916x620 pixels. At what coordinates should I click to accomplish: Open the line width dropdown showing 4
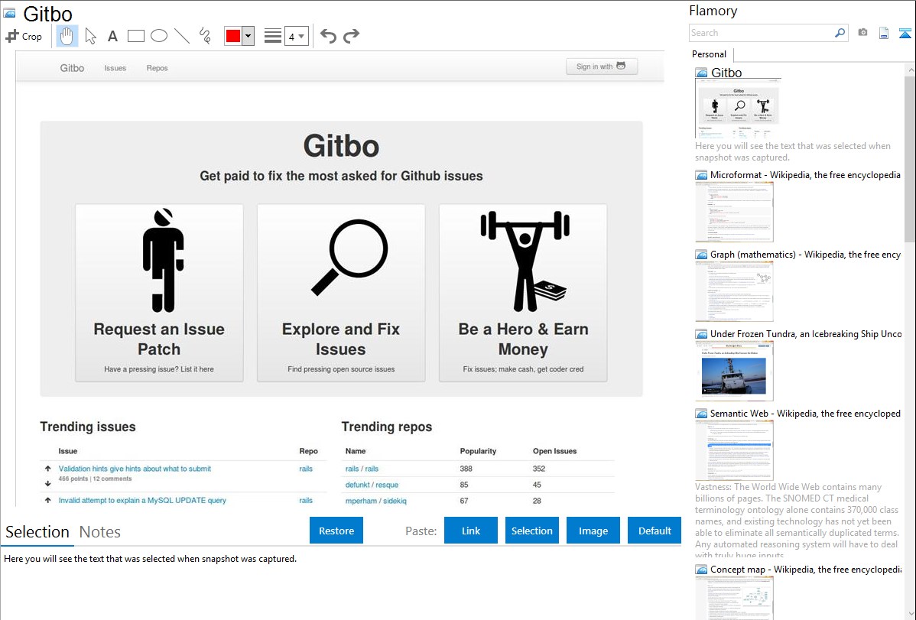pos(296,36)
